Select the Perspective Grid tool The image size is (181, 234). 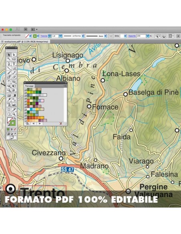pyautogui.click(x=14, y=90)
